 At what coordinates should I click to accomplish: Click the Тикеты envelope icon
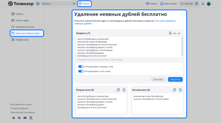click(x=148, y=4)
